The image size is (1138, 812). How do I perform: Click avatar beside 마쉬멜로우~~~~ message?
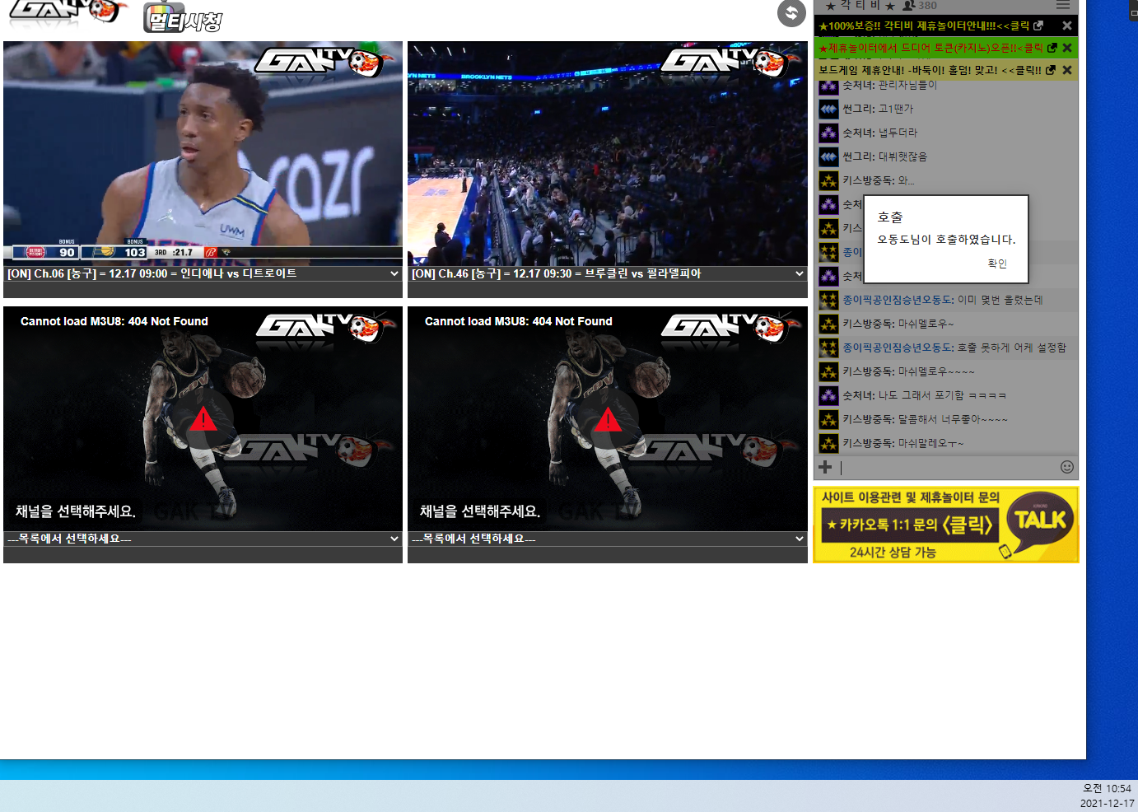(x=828, y=371)
